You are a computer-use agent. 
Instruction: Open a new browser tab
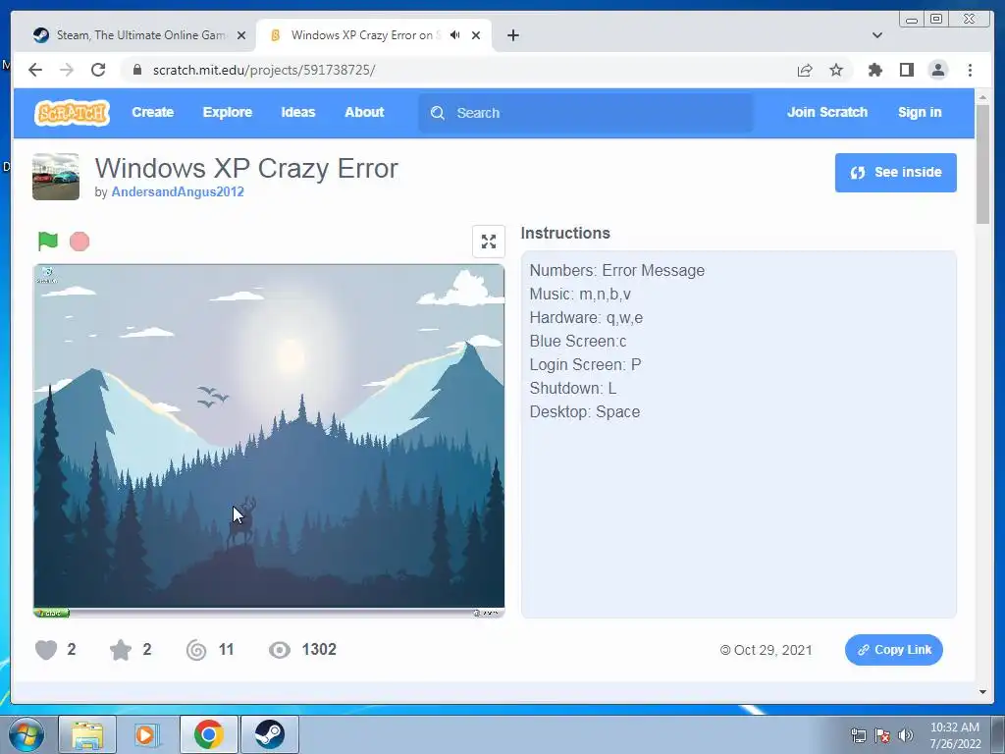[512, 35]
